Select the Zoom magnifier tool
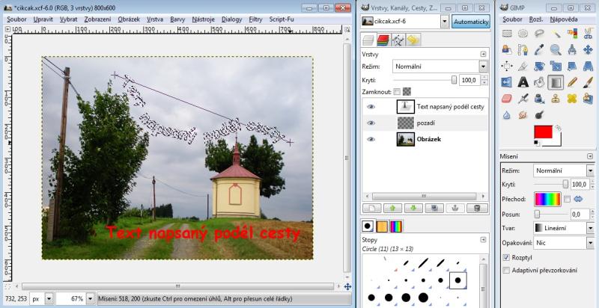The width and height of the screenshot is (599, 308). coord(556,49)
